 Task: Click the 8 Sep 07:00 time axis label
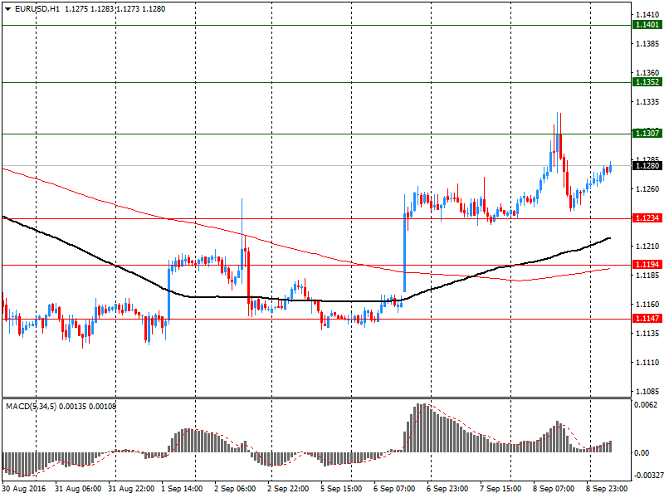(x=554, y=489)
